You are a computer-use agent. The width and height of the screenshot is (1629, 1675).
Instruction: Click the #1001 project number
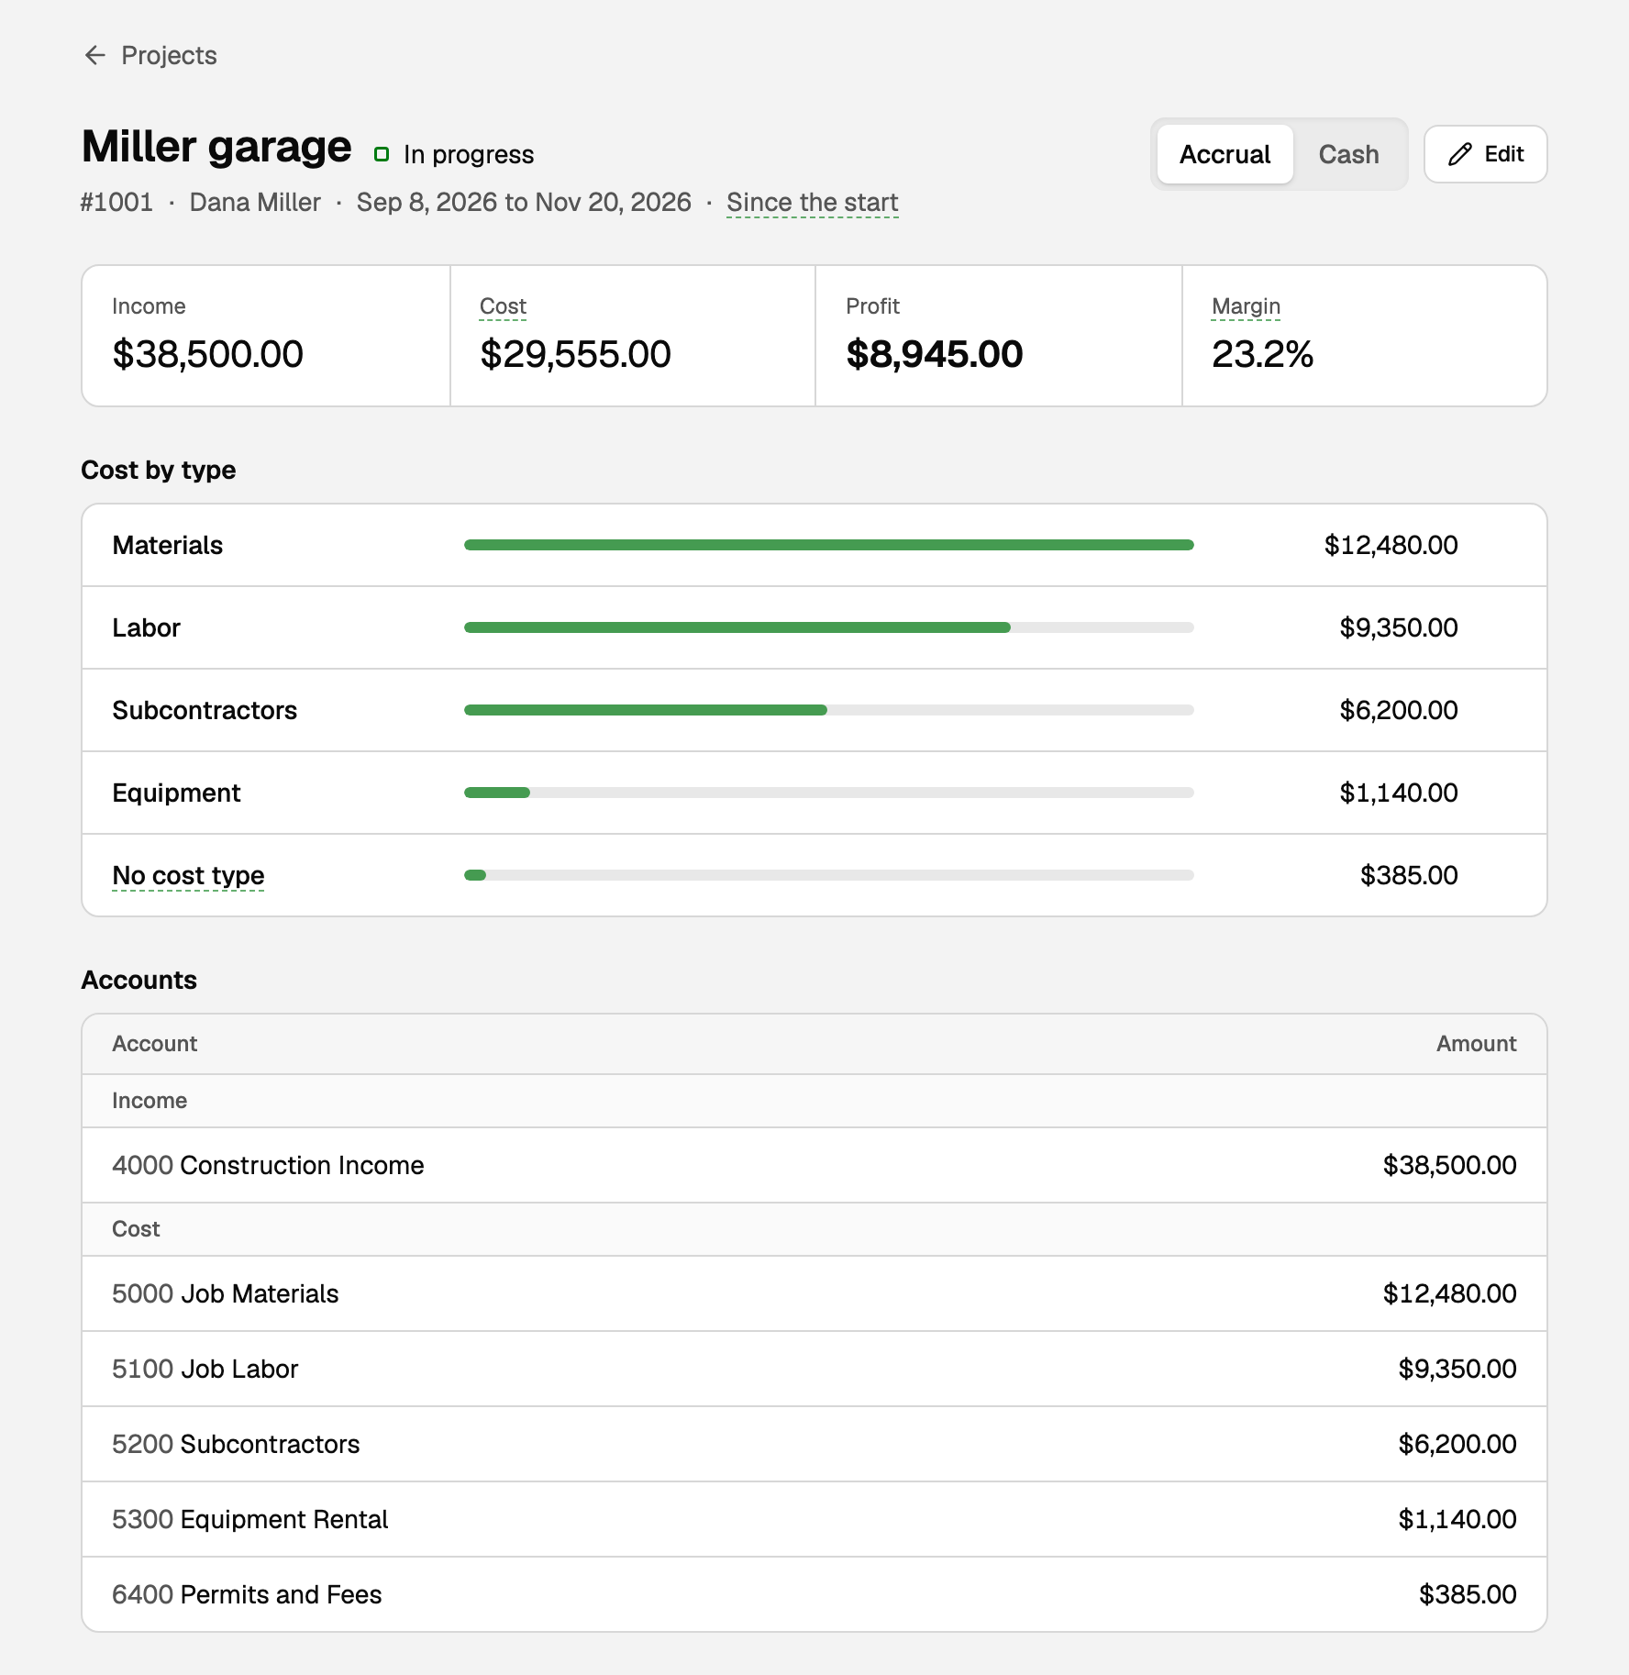coord(116,202)
